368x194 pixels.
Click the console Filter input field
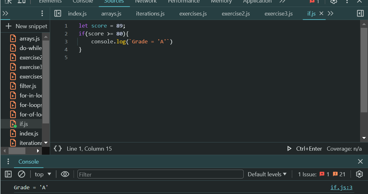point(160,174)
